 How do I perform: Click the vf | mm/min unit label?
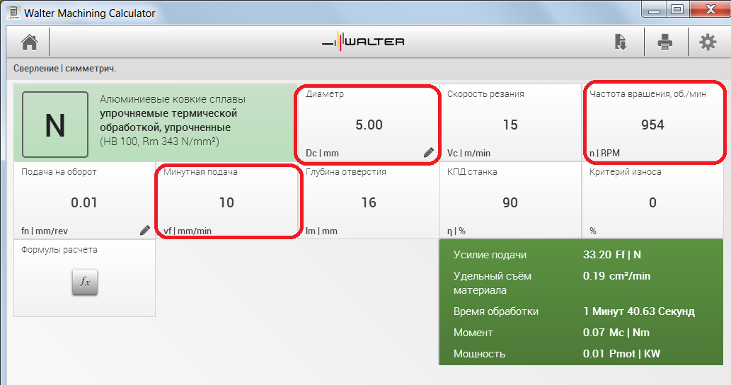(188, 231)
